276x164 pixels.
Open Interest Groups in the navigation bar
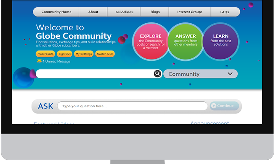[x=190, y=12]
